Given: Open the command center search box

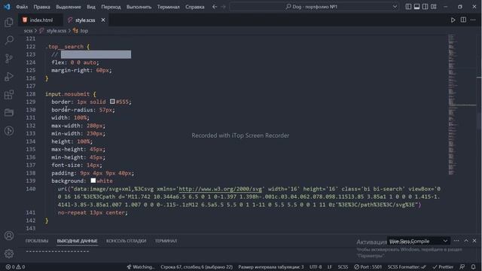Looking at the screenshot, I should pyautogui.click(x=314, y=7).
